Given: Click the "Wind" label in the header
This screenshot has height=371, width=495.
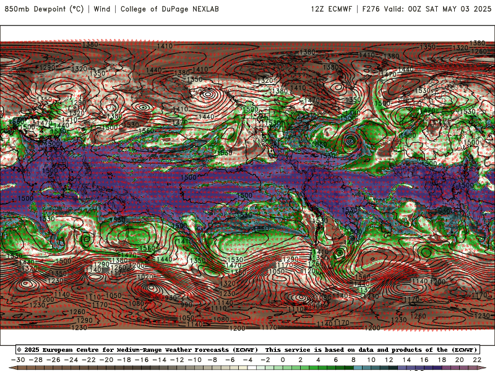Looking at the screenshot, I should coord(102,9).
